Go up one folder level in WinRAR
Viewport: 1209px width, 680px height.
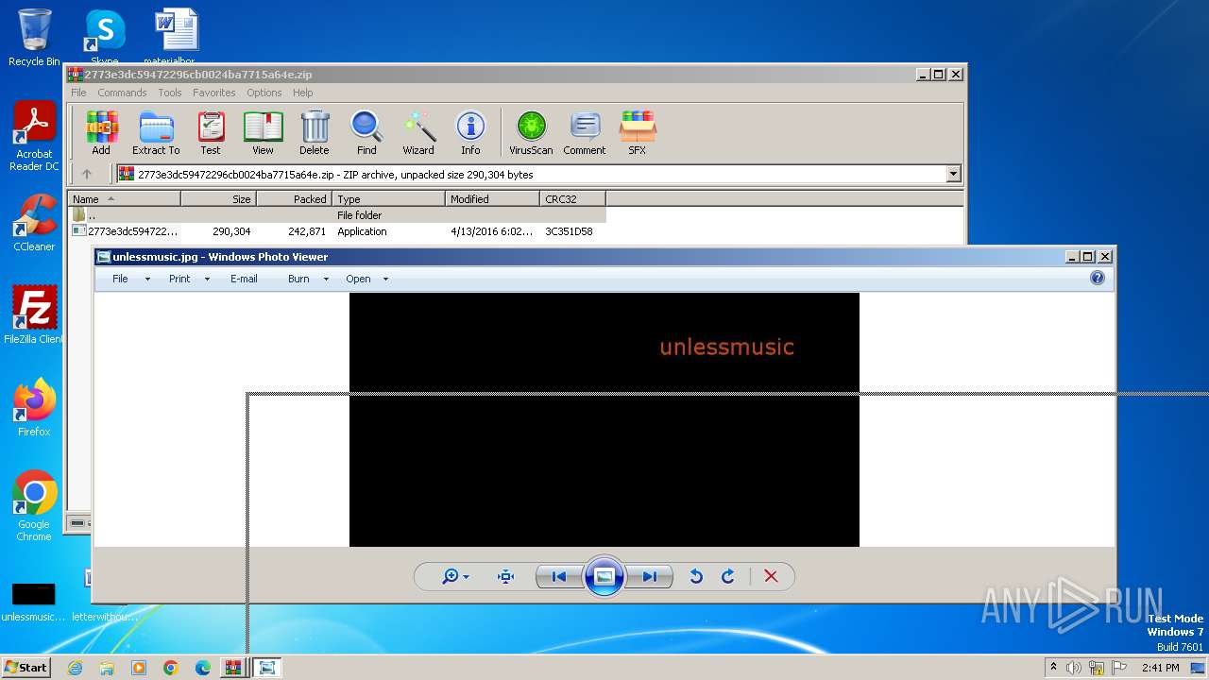tap(87, 174)
